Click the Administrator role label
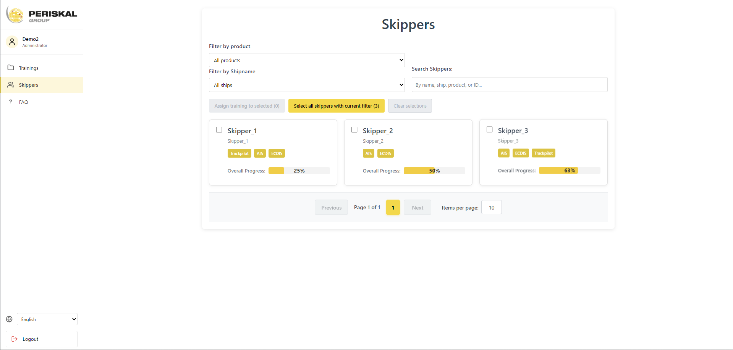The image size is (733, 350). click(x=35, y=45)
